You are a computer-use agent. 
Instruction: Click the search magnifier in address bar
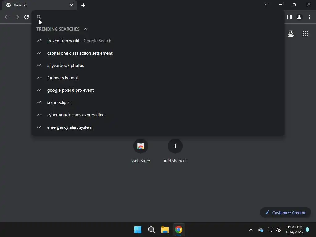[x=39, y=17]
